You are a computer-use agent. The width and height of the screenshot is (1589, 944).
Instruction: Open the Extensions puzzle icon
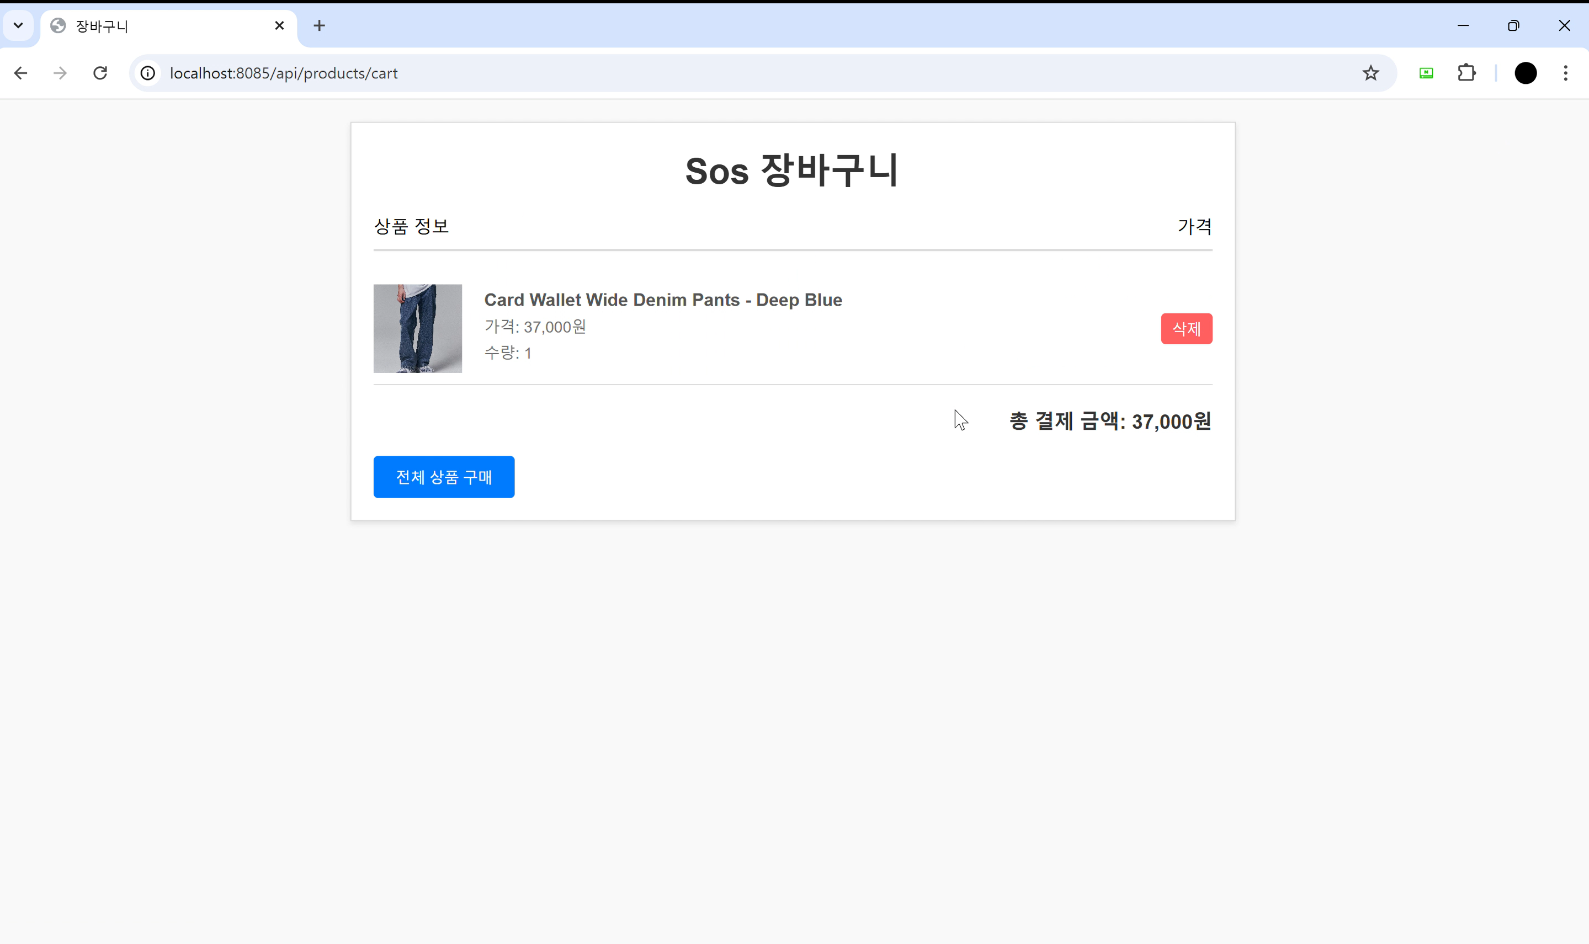click(x=1466, y=73)
